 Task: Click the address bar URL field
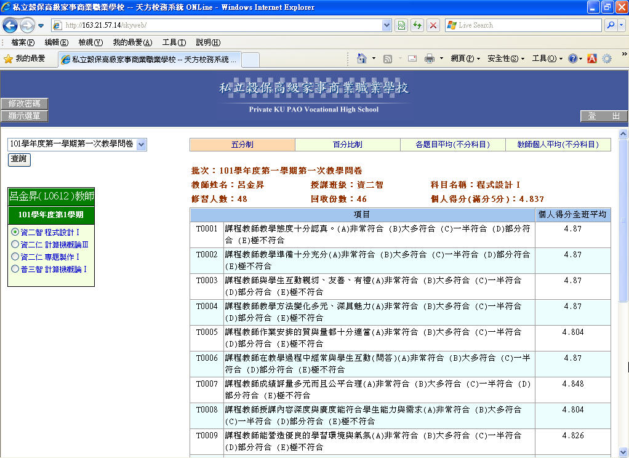[x=223, y=25]
